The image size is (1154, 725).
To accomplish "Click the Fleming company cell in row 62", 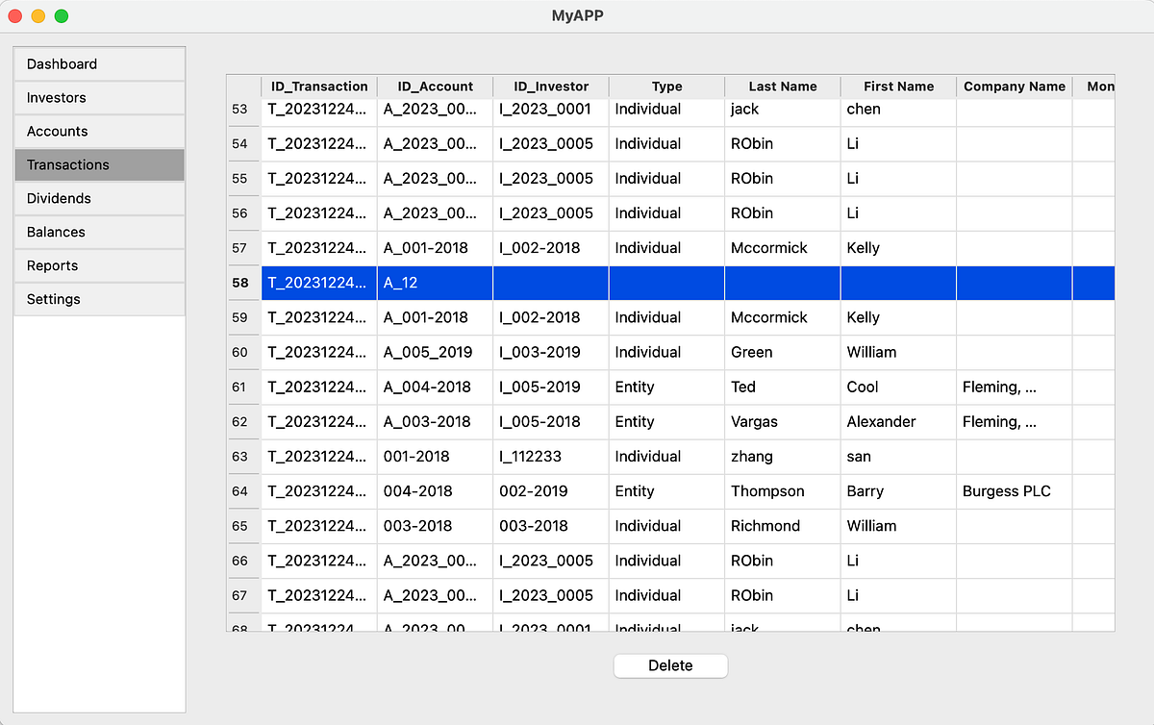I will click(1014, 421).
